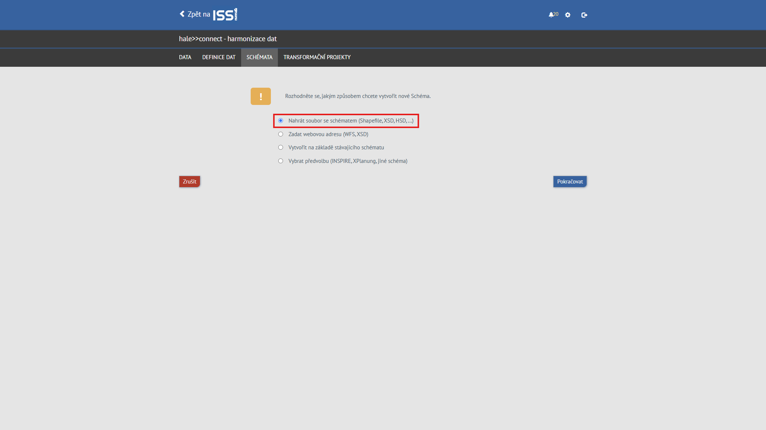
Task: Select 'Vytvořit na základě stávajícího schématu' radio
Action: 281,147
